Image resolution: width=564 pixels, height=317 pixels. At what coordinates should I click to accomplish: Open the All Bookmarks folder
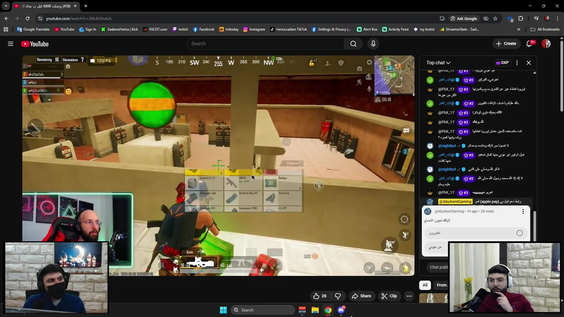point(545,29)
